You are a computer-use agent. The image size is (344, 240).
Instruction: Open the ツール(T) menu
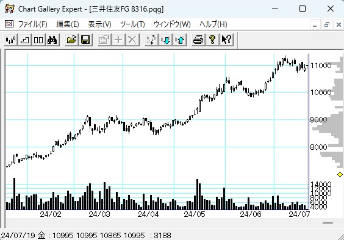[x=132, y=24]
